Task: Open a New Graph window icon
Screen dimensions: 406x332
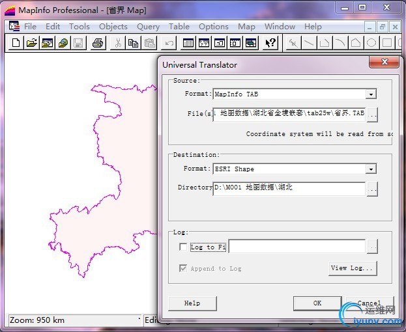Action: click(x=220, y=43)
